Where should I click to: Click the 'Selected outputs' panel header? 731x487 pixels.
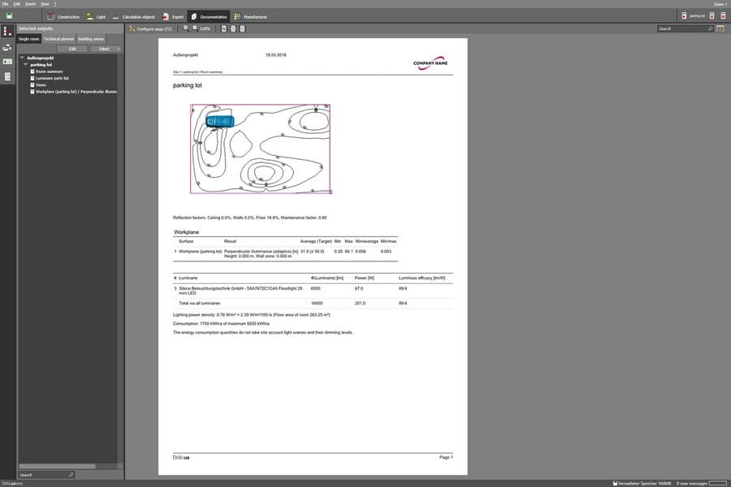click(x=36, y=28)
